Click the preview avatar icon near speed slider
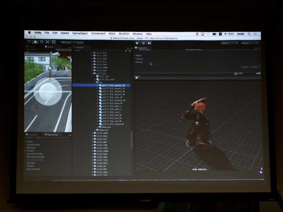The height and width of the screenshot is (212, 283). [236, 73]
